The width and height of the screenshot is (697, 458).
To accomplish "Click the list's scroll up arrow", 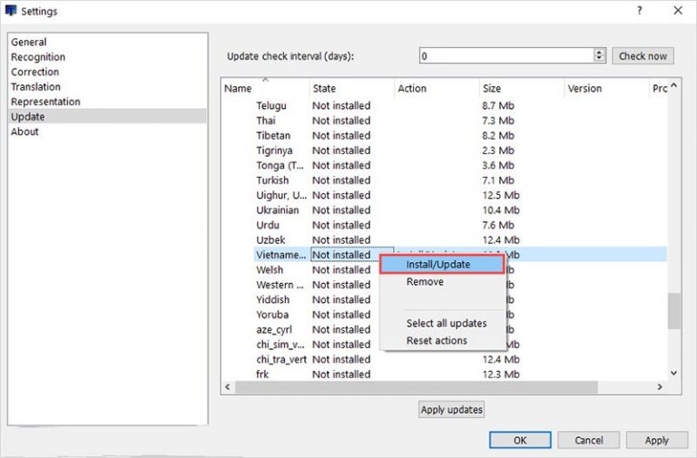I will (674, 85).
